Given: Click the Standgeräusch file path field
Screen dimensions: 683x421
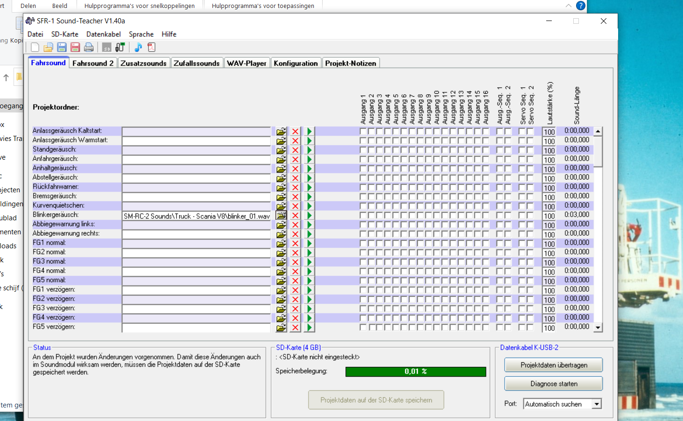Looking at the screenshot, I should (197, 150).
